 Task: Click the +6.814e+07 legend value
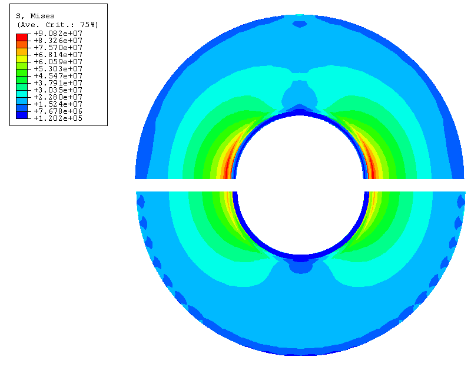pos(58,54)
